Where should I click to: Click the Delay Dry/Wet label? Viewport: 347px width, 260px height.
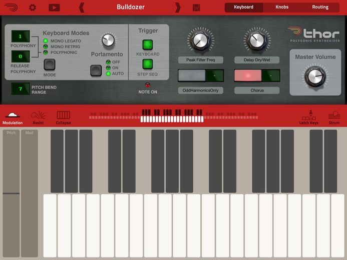pos(257,60)
